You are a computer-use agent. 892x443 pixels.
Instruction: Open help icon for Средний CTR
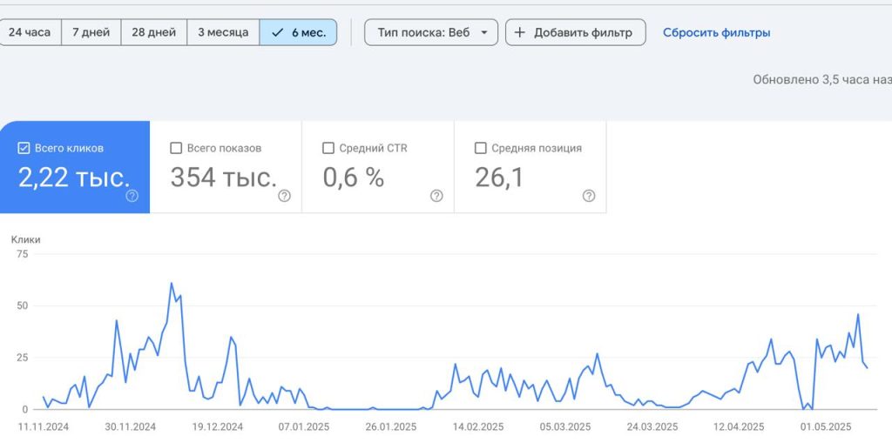pos(436,196)
